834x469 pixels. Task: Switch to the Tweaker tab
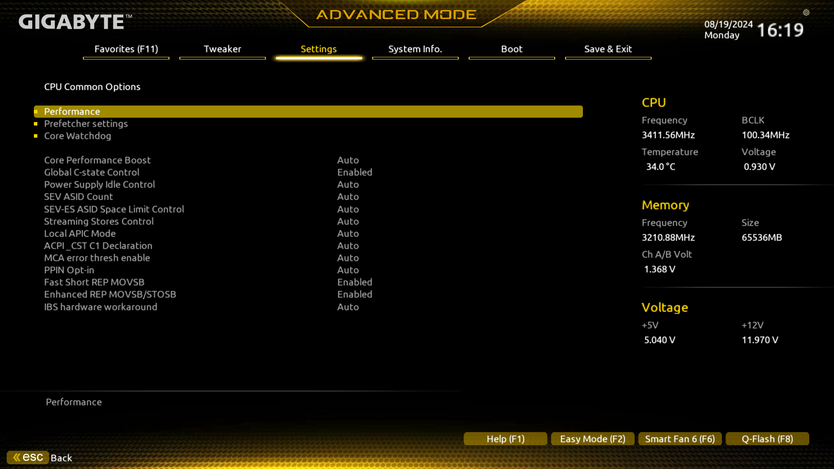[222, 49]
